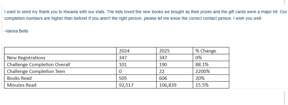Click the 'Books Read' row label

[x=60, y=78]
